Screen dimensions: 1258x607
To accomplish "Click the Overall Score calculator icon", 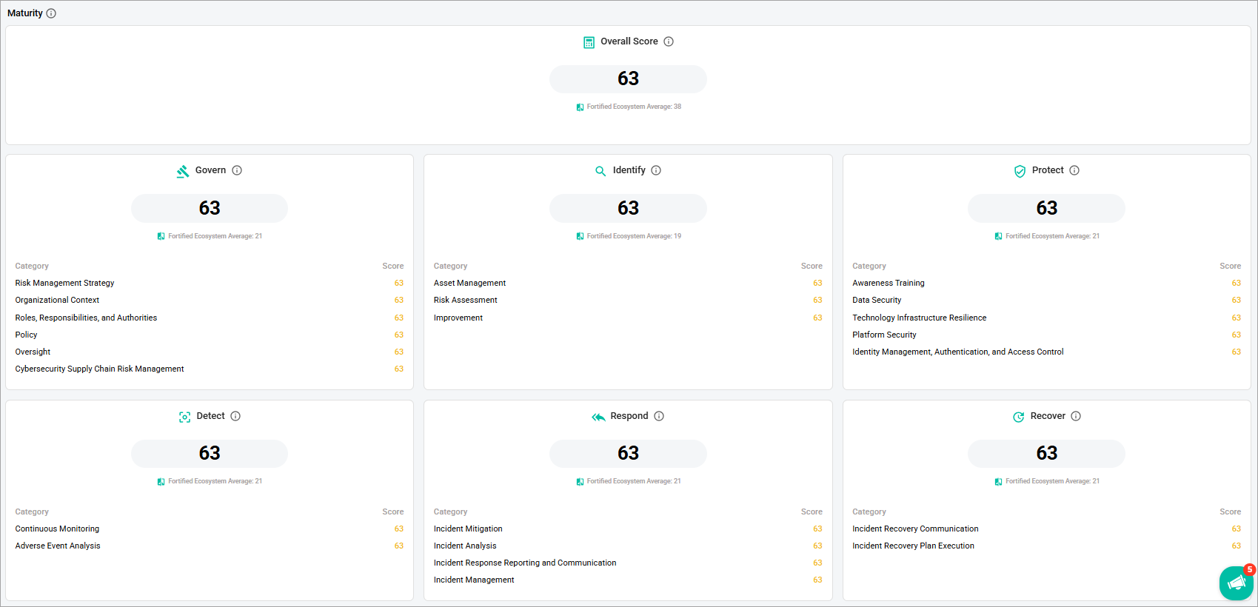I will [x=589, y=42].
